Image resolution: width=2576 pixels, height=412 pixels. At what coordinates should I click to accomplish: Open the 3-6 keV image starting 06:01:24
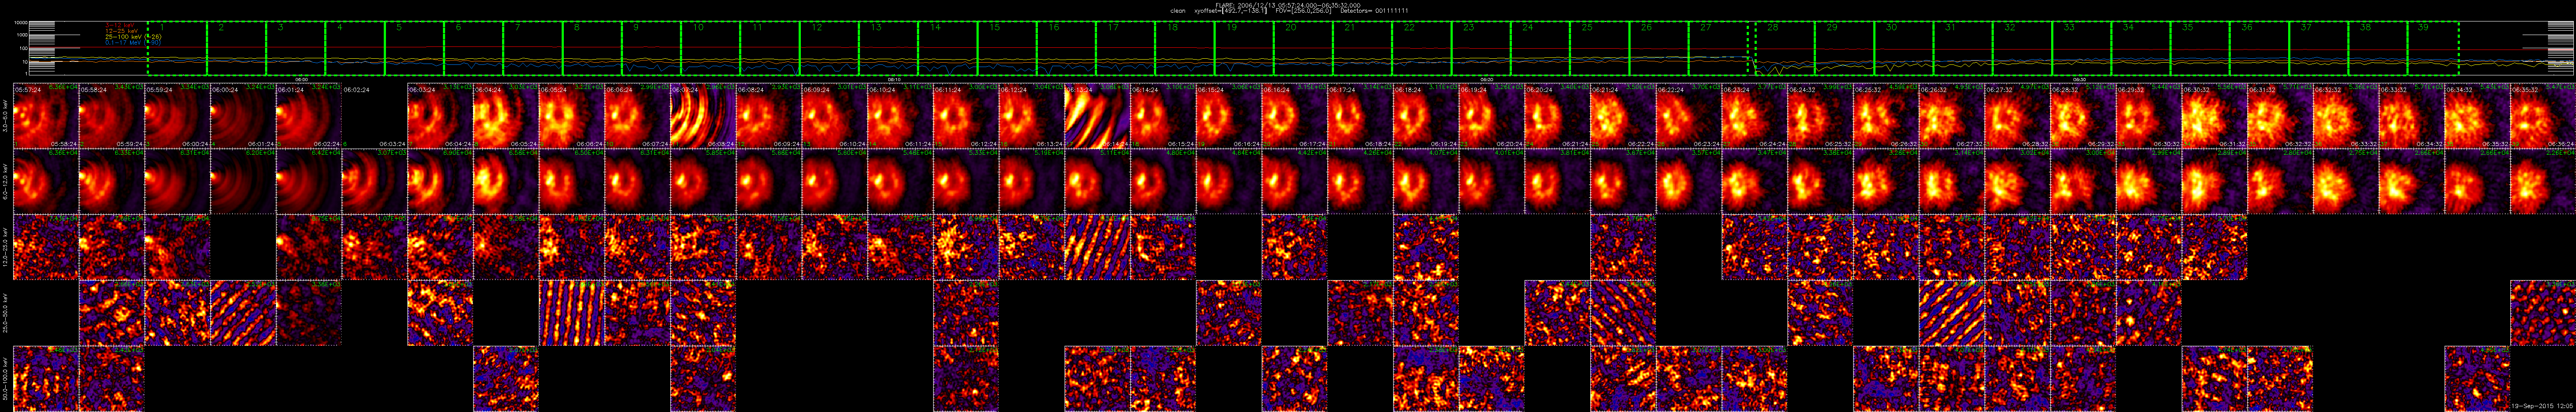(309, 116)
